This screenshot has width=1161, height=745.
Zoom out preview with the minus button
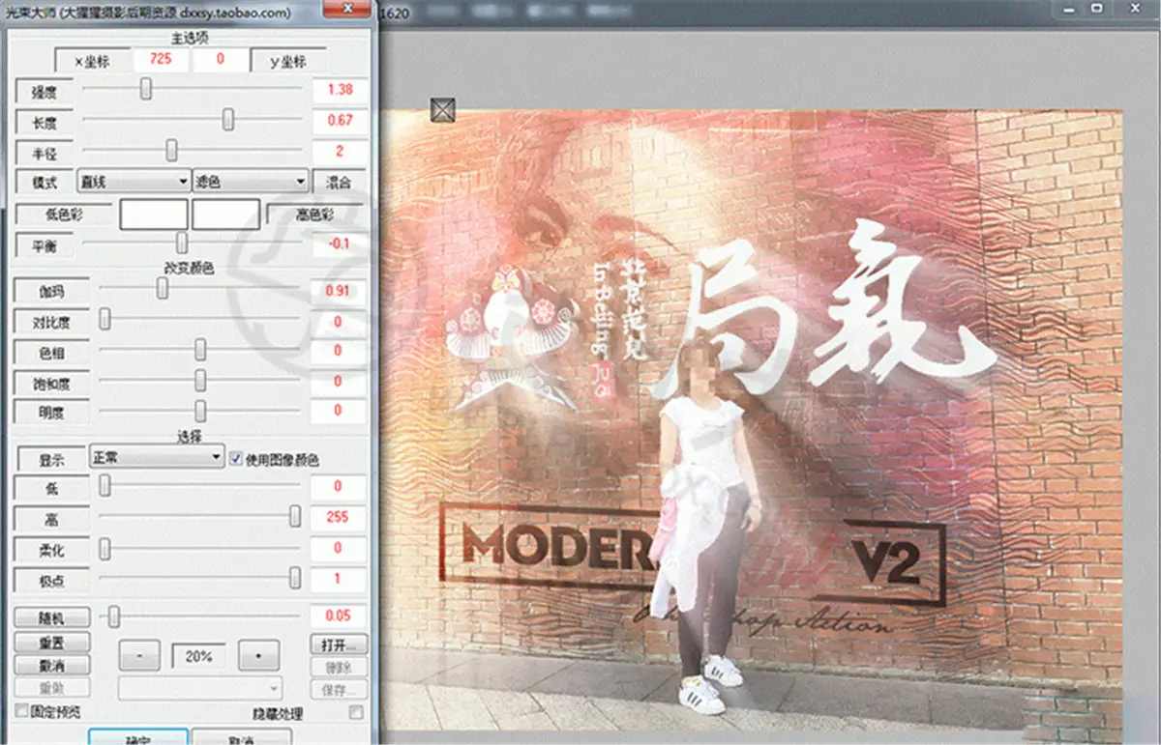pos(141,655)
